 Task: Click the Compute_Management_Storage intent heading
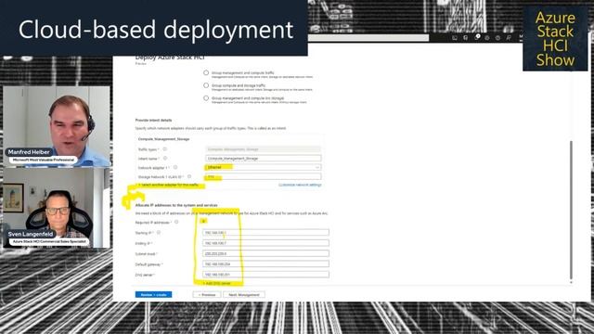coord(164,139)
